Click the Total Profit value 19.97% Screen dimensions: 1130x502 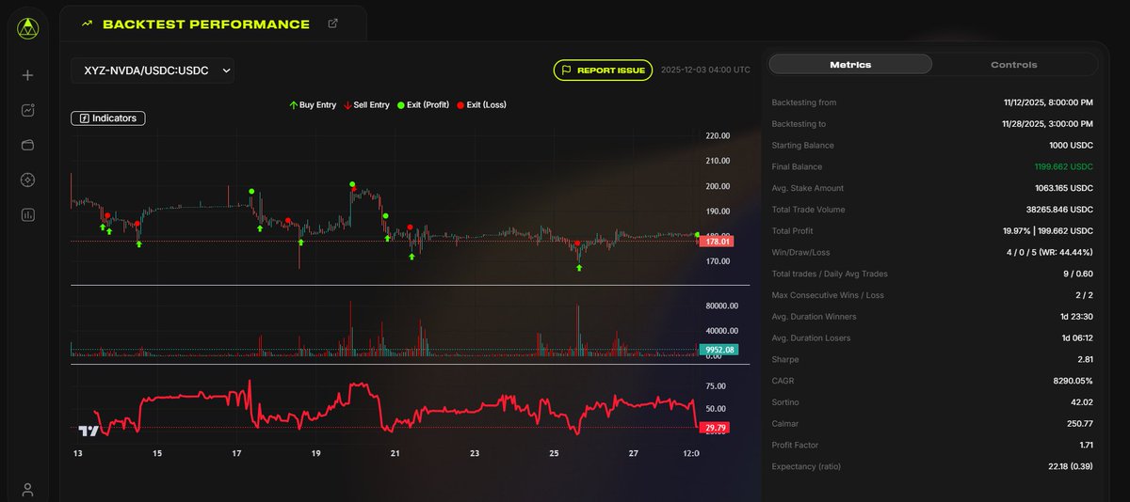1048,231
